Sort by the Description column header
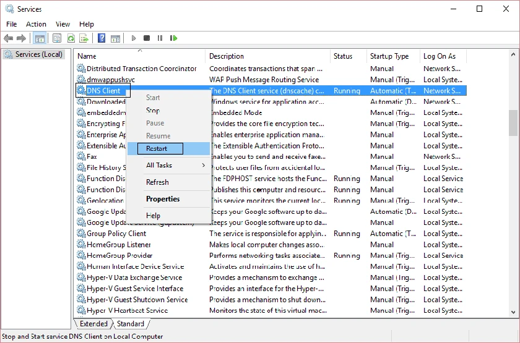520x343 pixels. 268,56
